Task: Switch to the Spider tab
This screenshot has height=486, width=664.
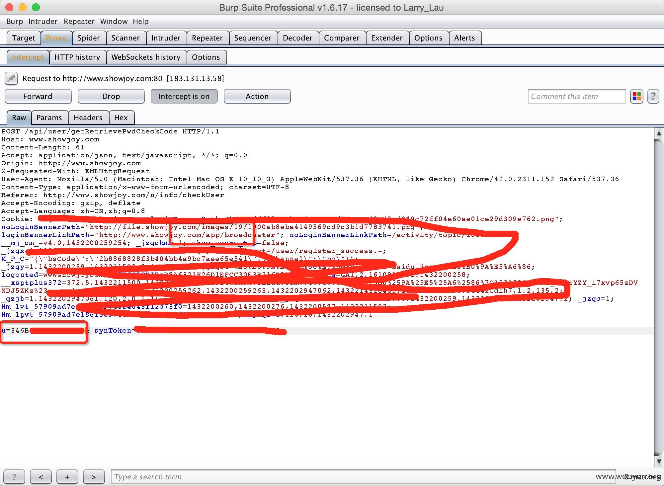Action: tap(89, 38)
